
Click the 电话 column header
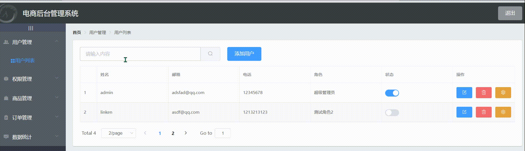point(247,75)
